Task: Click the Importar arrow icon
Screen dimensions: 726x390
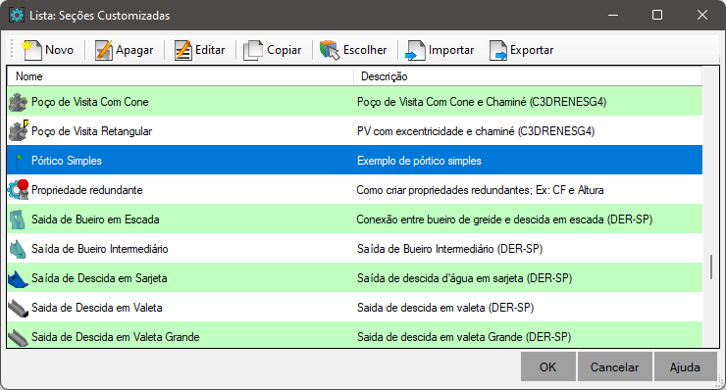Action: [x=415, y=50]
